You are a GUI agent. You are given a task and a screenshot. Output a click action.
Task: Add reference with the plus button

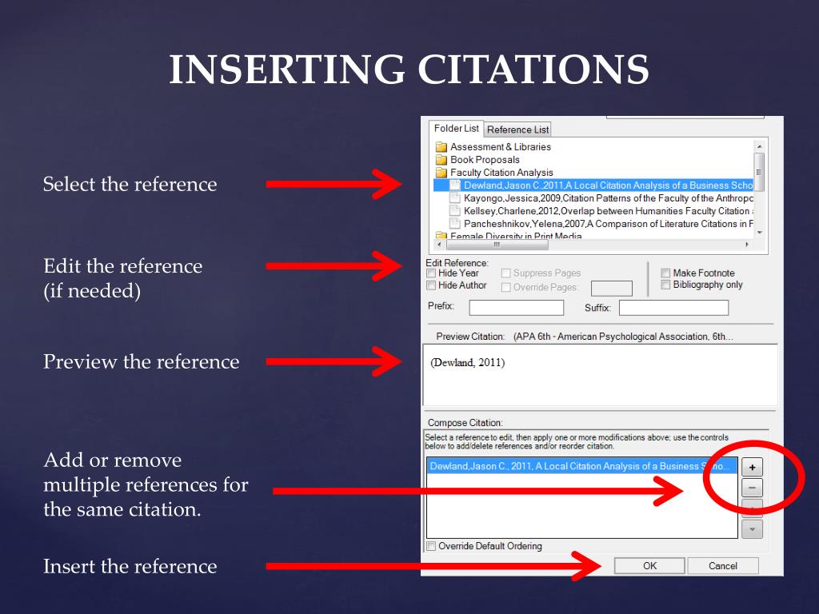[x=752, y=467]
